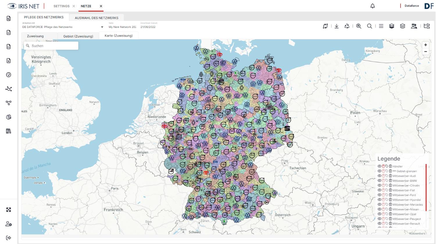Hide the Mitbewerber-BMW layer
436x244 pixels.
pos(379,181)
